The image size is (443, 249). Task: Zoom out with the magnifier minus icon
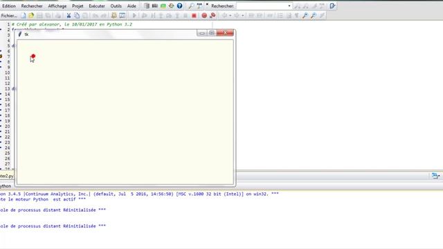(x=314, y=15)
